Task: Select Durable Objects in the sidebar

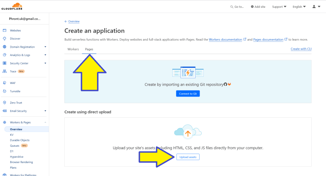Action: point(20,140)
